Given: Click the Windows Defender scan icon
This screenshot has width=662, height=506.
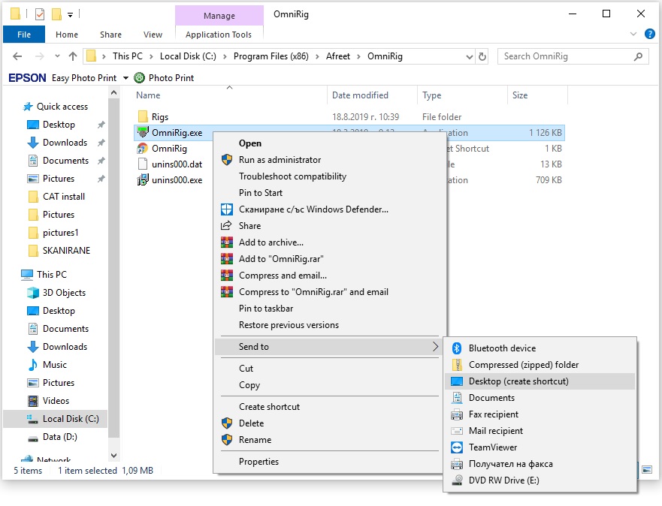Looking at the screenshot, I should (x=227, y=209).
